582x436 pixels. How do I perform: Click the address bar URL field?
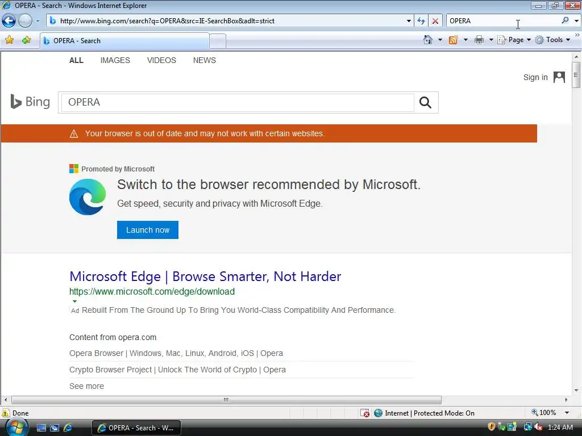[x=230, y=21]
